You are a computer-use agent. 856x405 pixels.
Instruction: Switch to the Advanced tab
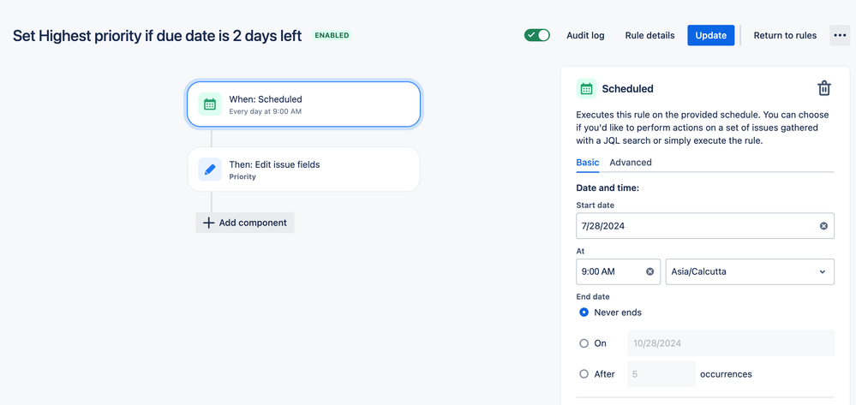coord(631,162)
